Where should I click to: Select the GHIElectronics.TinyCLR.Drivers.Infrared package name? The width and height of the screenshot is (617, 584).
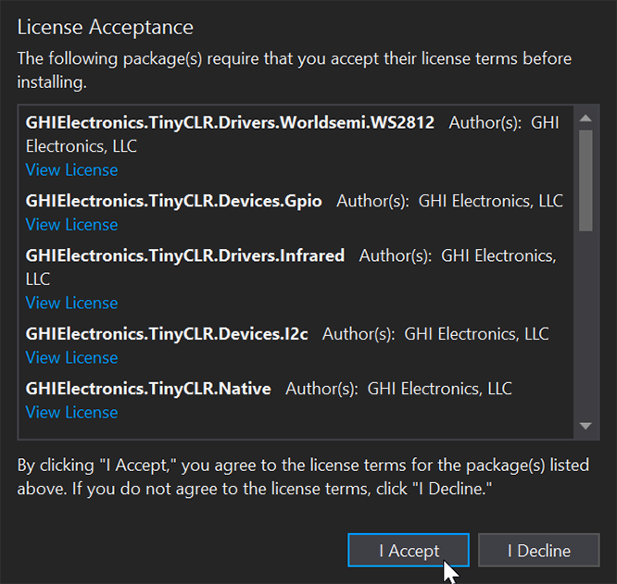185,255
